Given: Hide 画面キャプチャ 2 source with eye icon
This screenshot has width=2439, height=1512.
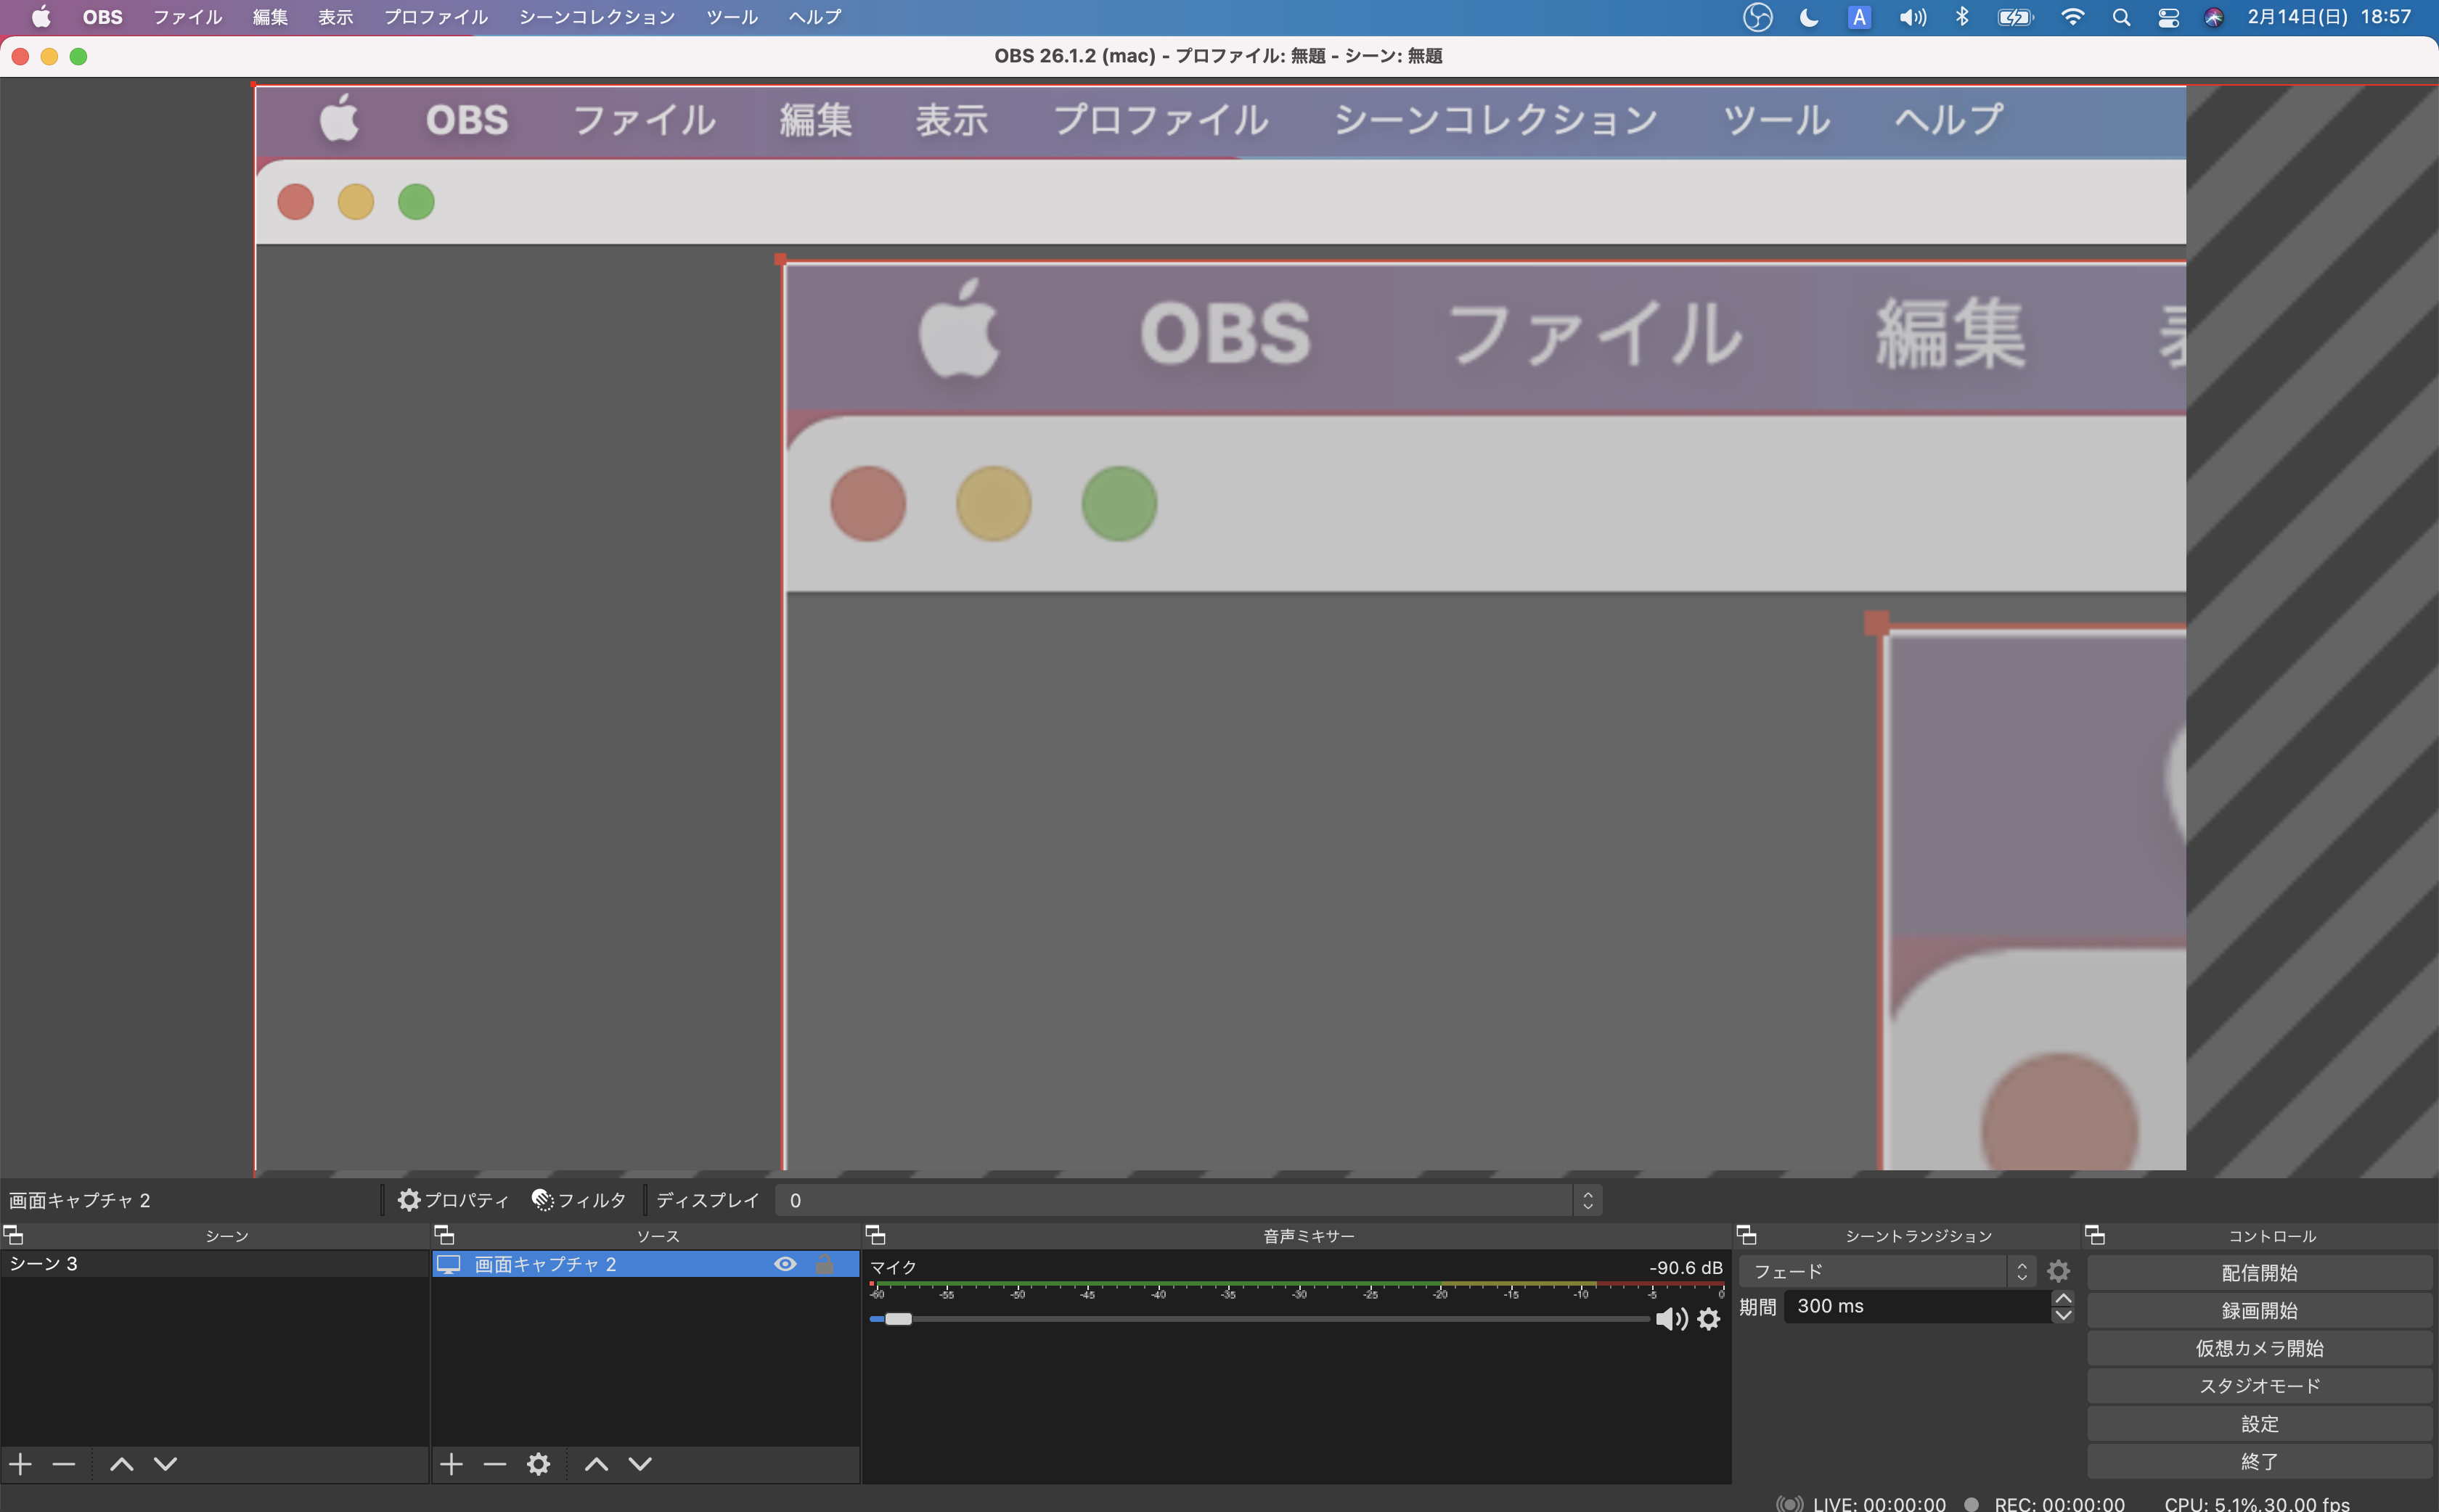Looking at the screenshot, I should click(785, 1264).
